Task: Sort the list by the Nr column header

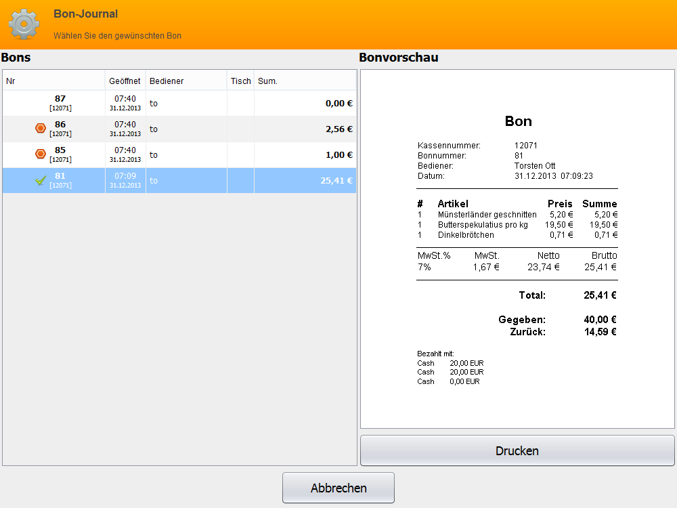Action: point(54,81)
